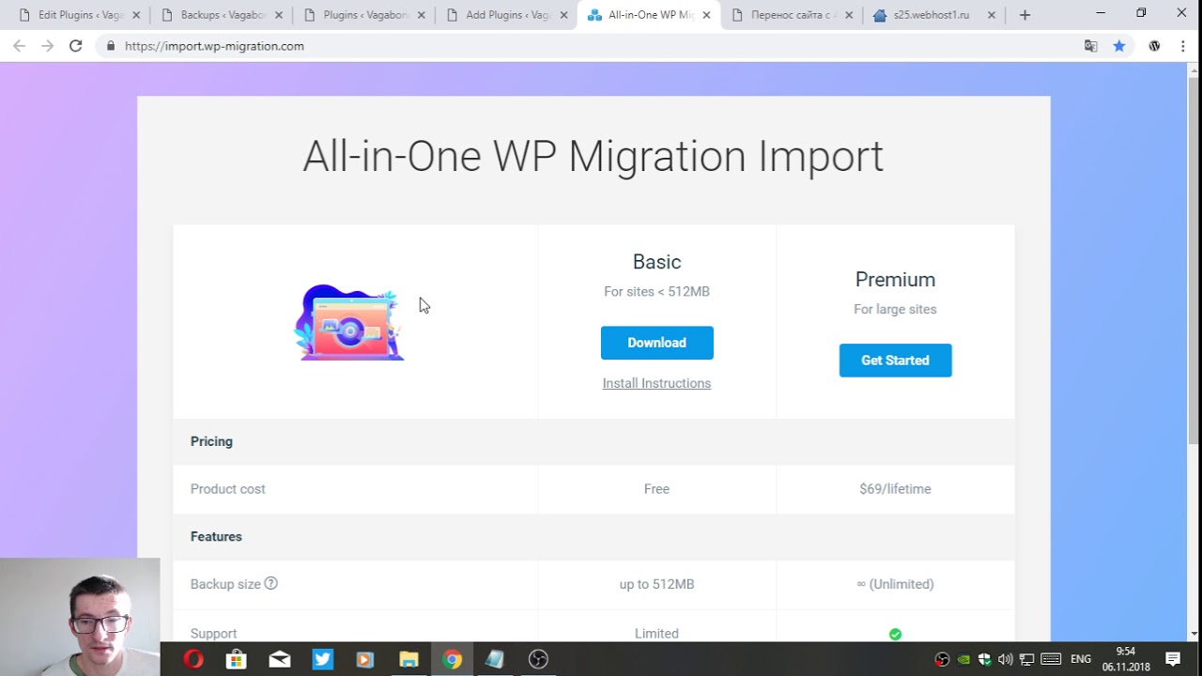Screen dimensions: 1202x676
Task: Close the Backups tab
Action: tap(279, 15)
